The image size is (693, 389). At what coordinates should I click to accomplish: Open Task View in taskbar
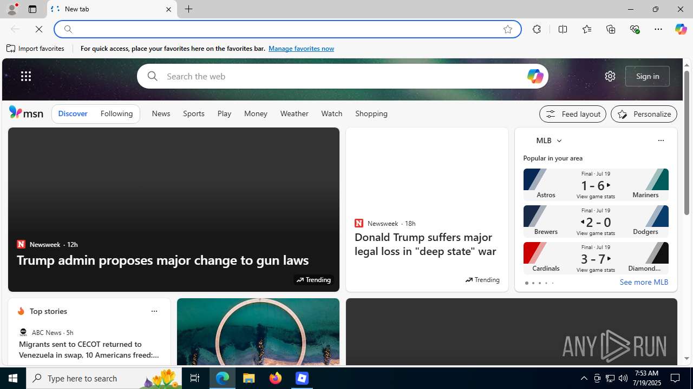point(195,378)
